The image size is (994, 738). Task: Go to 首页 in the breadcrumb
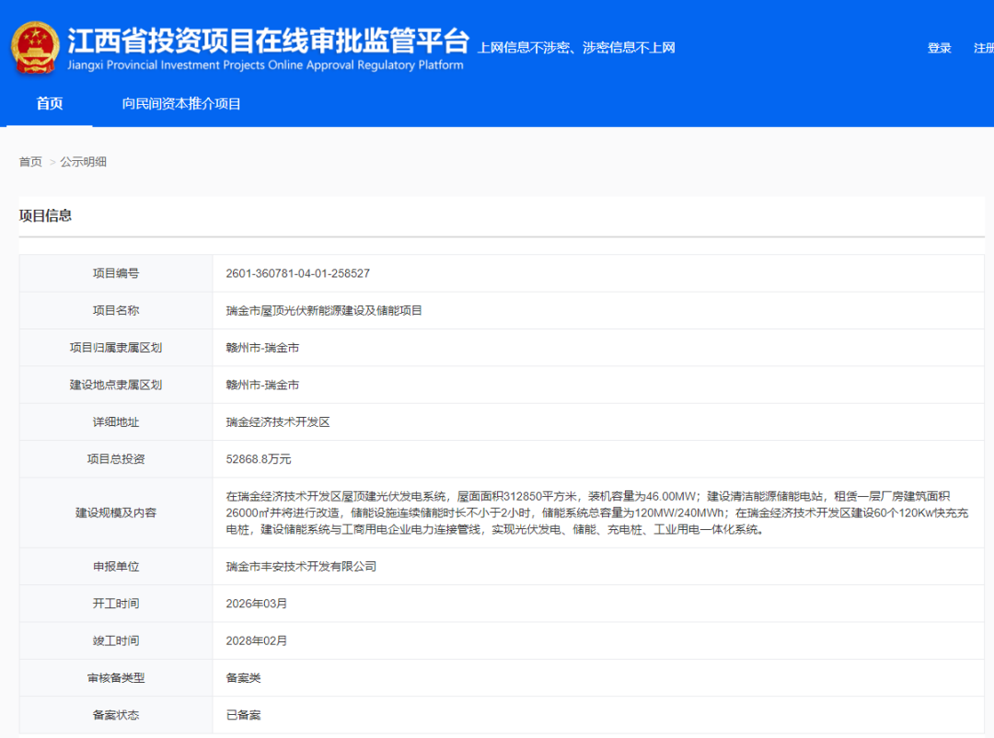pyautogui.click(x=30, y=162)
